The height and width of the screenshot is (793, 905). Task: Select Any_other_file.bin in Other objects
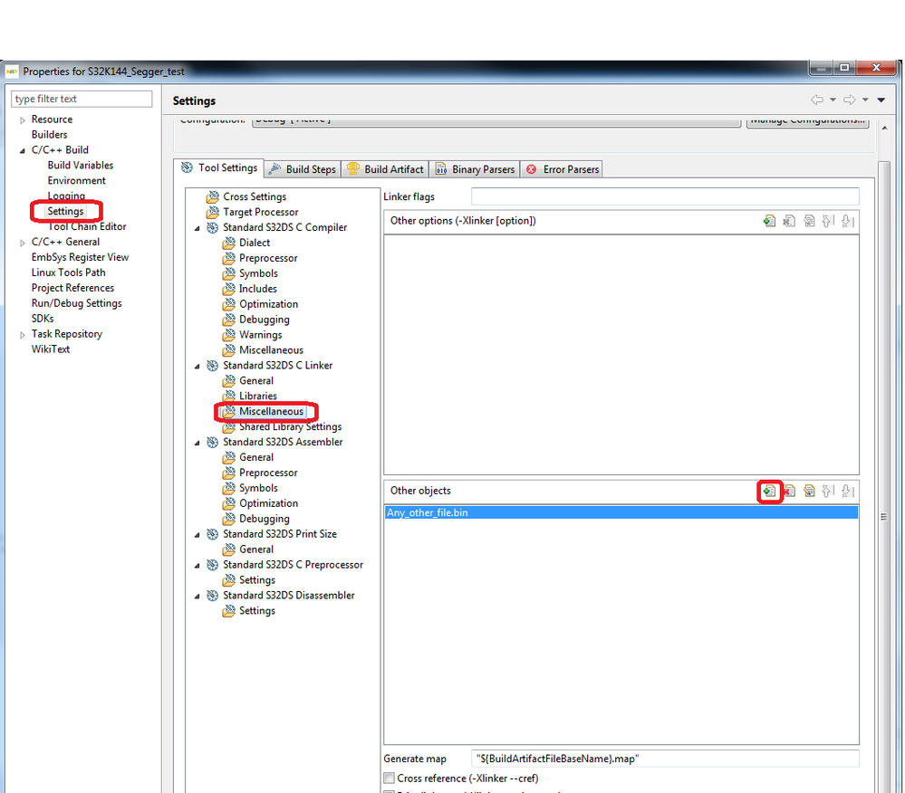point(621,512)
